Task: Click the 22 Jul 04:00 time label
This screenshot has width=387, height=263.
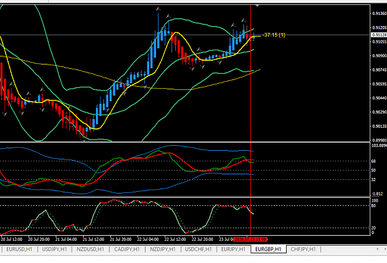Action: pyautogui.click(x=148, y=239)
